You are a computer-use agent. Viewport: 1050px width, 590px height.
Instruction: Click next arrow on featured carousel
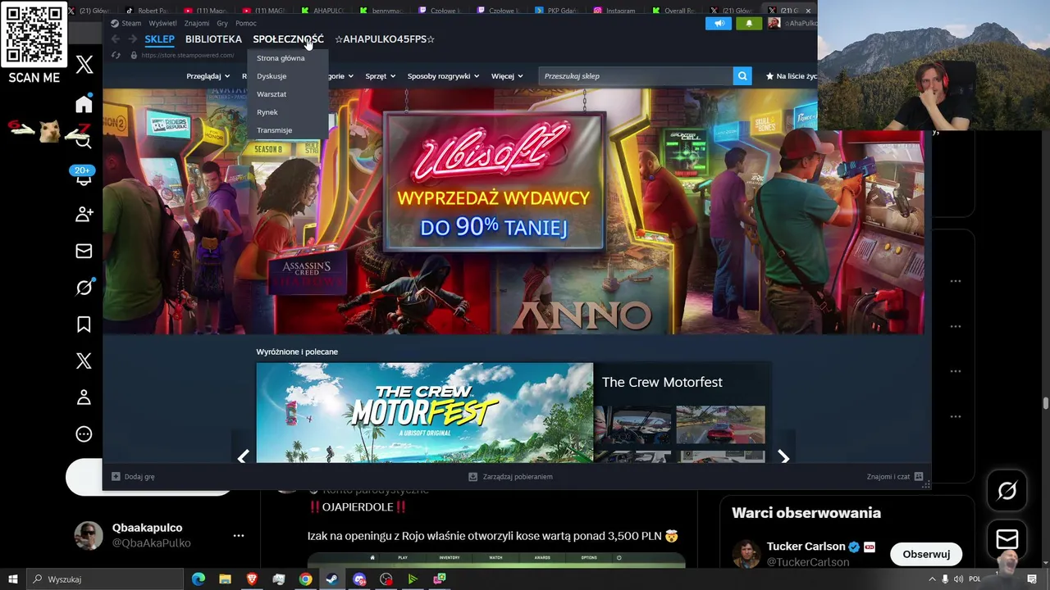point(783,457)
